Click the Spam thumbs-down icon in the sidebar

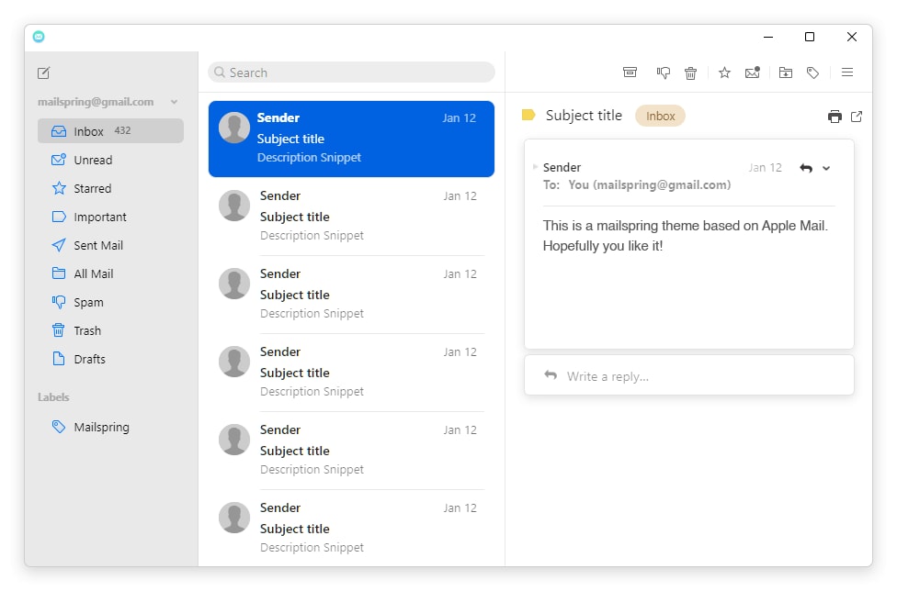point(58,302)
